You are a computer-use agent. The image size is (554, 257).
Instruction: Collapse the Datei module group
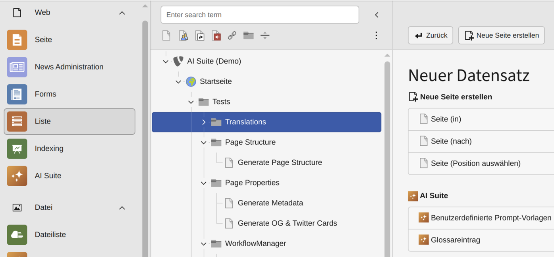click(x=122, y=208)
